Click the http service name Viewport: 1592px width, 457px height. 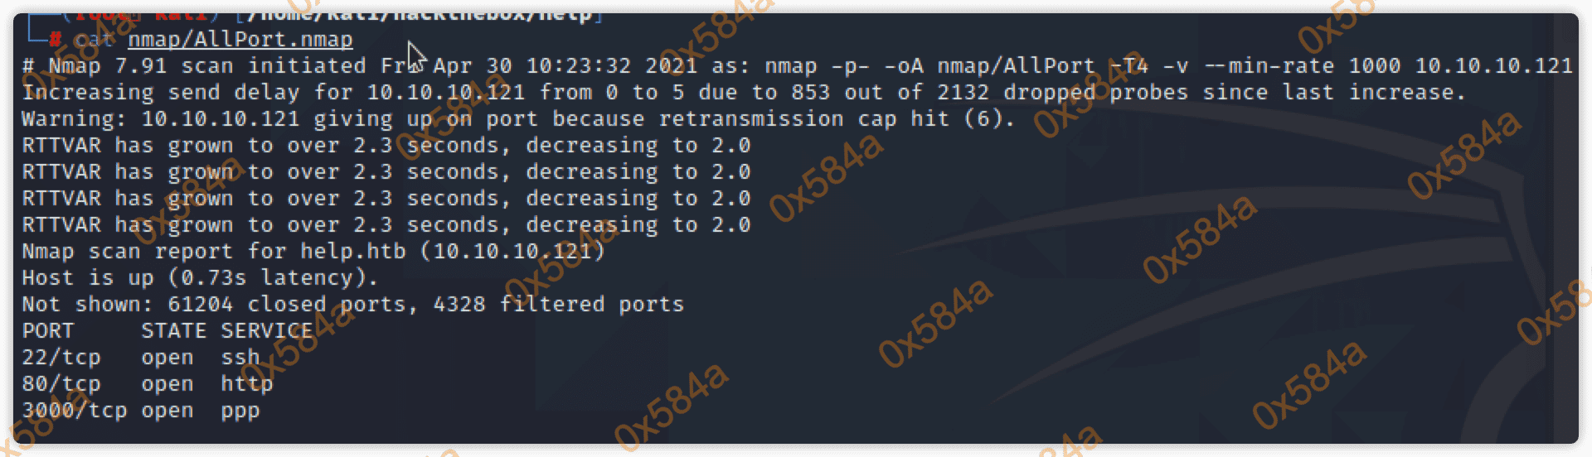coord(246,384)
